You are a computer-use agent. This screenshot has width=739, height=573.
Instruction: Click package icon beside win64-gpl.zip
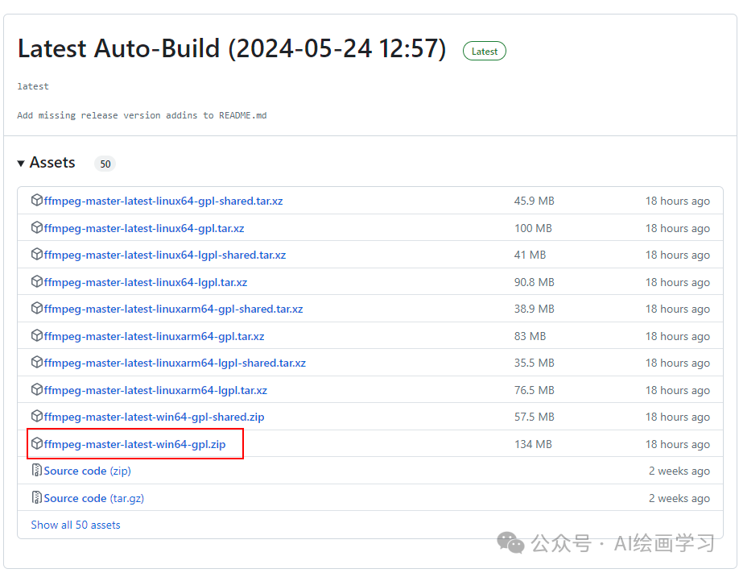point(37,444)
